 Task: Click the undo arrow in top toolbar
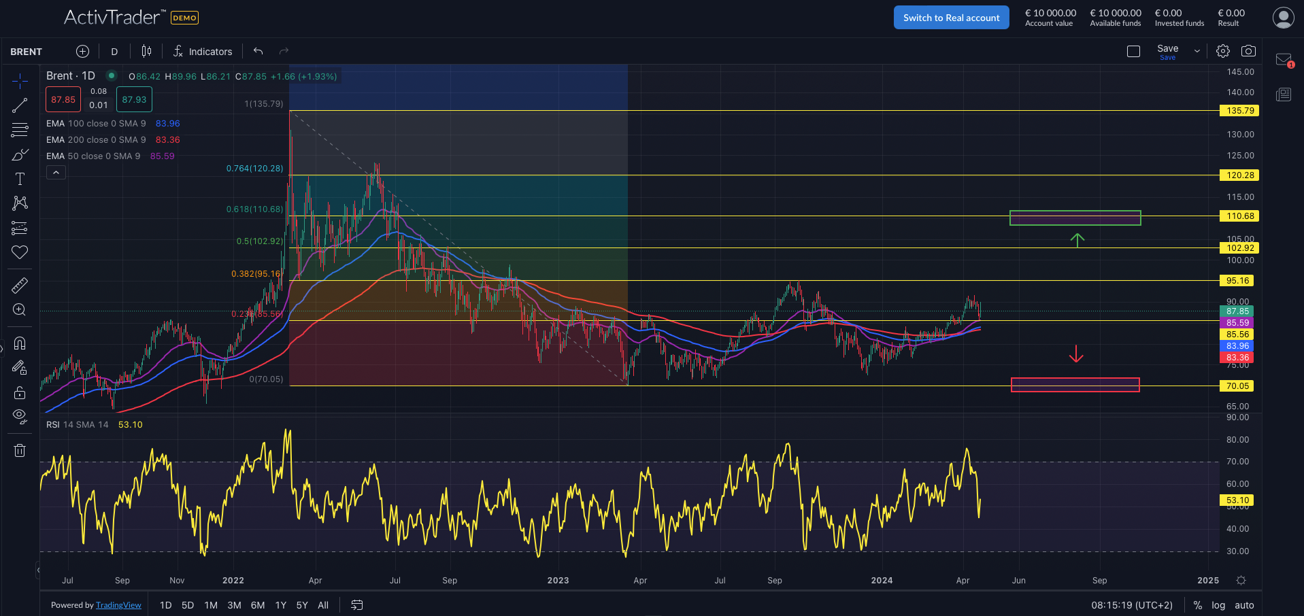coord(258,52)
